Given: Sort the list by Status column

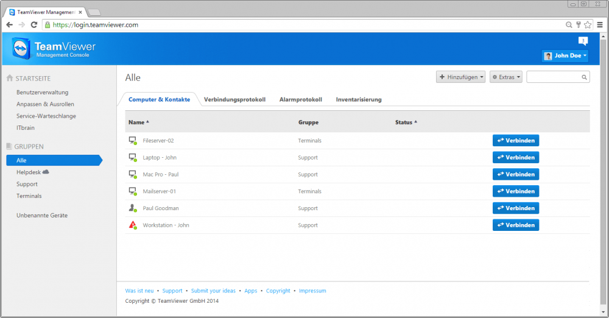Looking at the screenshot, I should [x=406, y=122].
